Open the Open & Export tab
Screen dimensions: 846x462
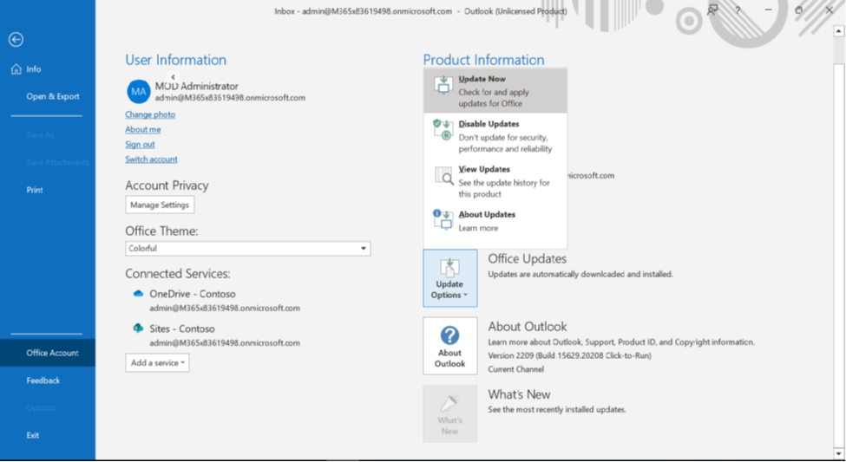click(48, 96)
